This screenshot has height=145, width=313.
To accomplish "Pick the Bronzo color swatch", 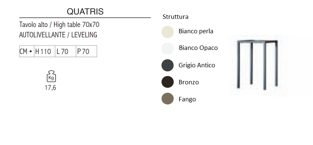I will point(167,82).
